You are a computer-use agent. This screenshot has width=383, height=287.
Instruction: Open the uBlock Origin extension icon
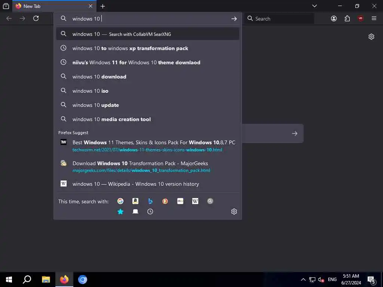361,18
